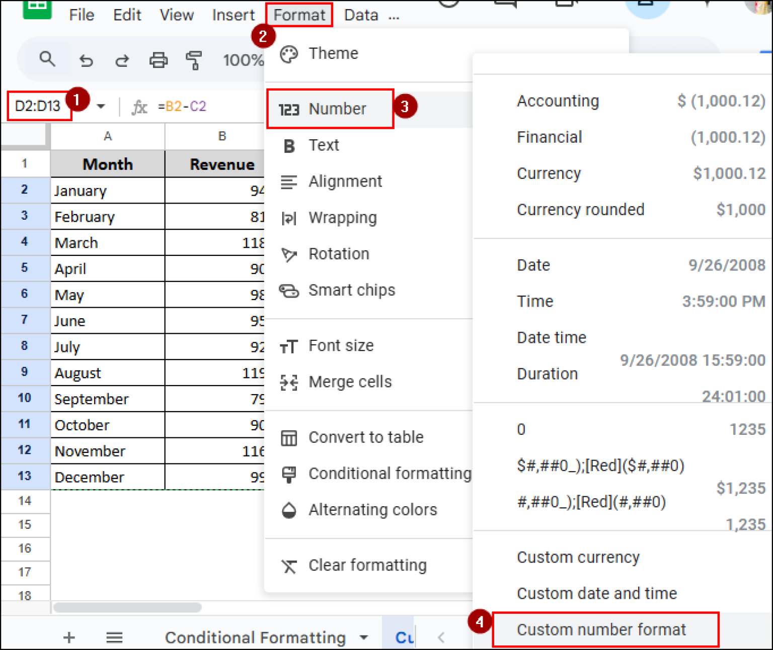Apply Conditional formatting from the Format menu
This screenshot has height=650, width=773.
click(390, 473)
